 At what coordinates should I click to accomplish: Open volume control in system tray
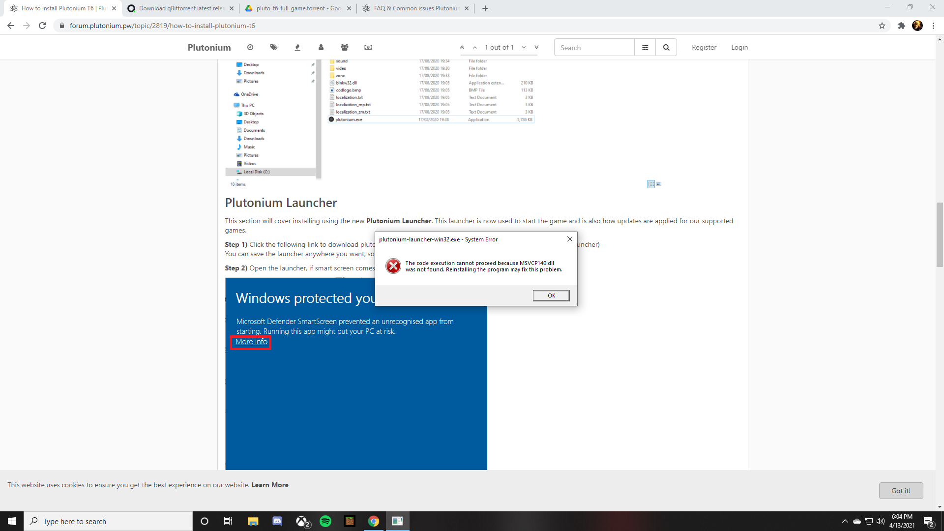[x=881, y=521]
